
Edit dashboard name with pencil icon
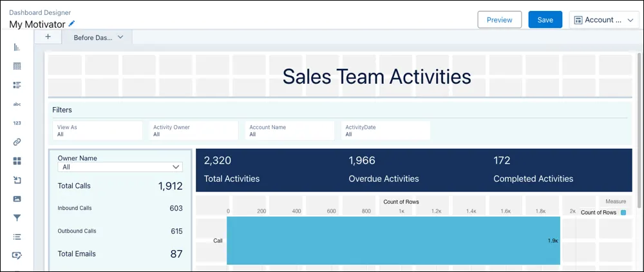tap(72, 24)
